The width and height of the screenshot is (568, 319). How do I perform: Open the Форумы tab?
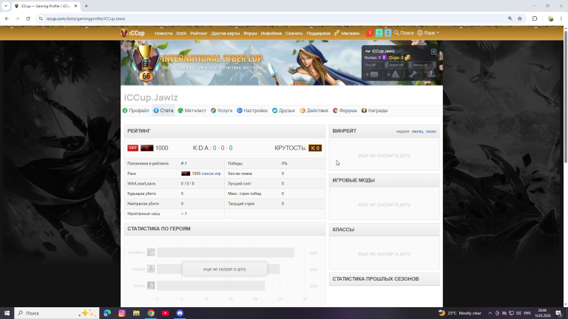click(345, 110)
